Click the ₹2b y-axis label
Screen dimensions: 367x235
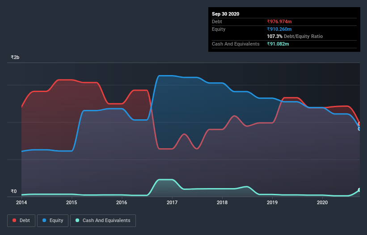tap(15, 57)
